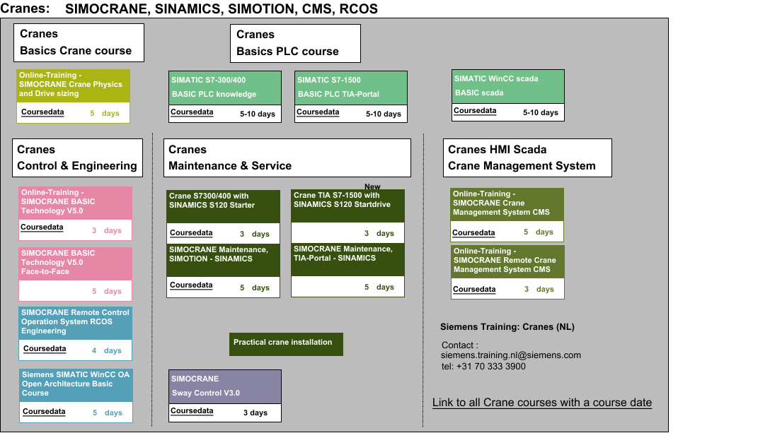Select the Practical crane installation box
Viewport: 770px width, 433px height.
tap(286, 343)
